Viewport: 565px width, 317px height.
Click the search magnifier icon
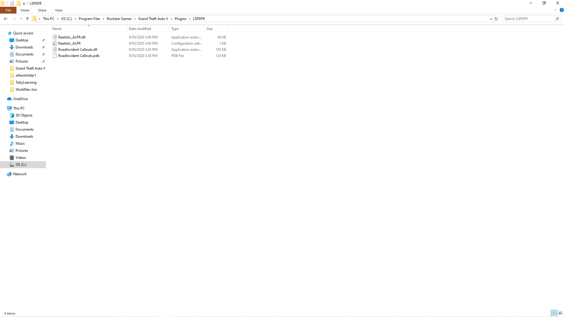(557, 19)
